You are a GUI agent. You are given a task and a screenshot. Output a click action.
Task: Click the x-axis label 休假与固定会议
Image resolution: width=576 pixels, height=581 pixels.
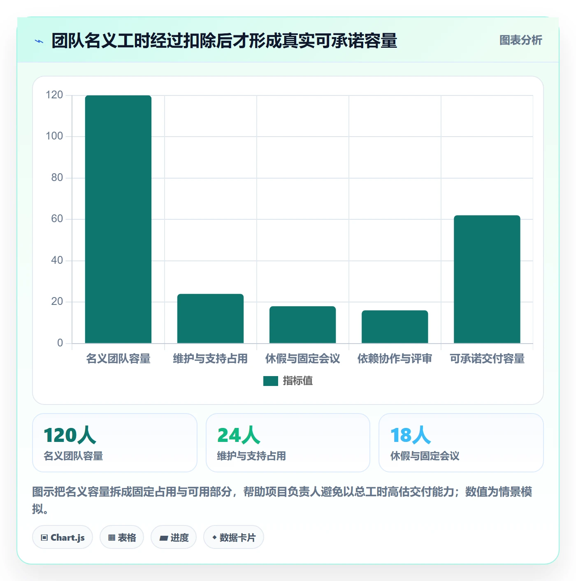302,359
